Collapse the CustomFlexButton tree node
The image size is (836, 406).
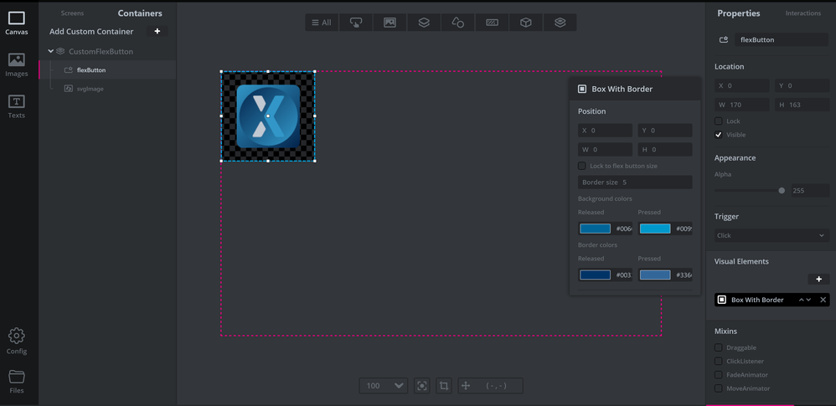point(50,52)
